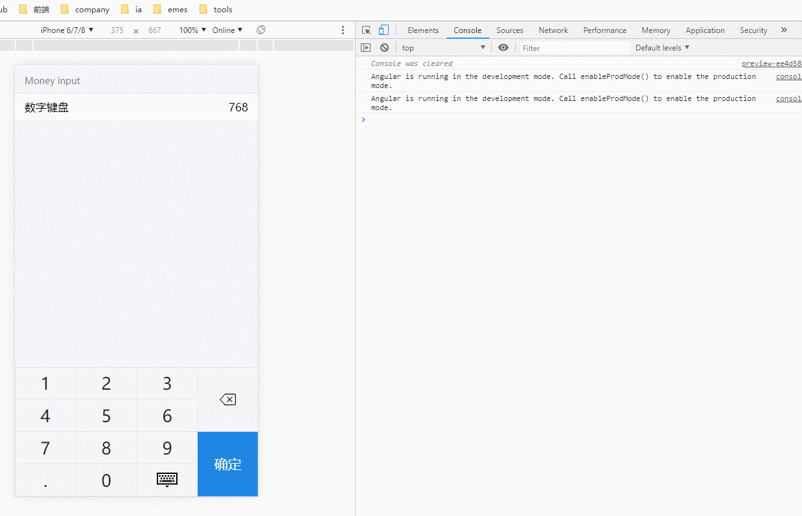Image resolution: width=802 pixels, height=516 pixels.
Task: Click the clear console icon
Action: (384, 47)
